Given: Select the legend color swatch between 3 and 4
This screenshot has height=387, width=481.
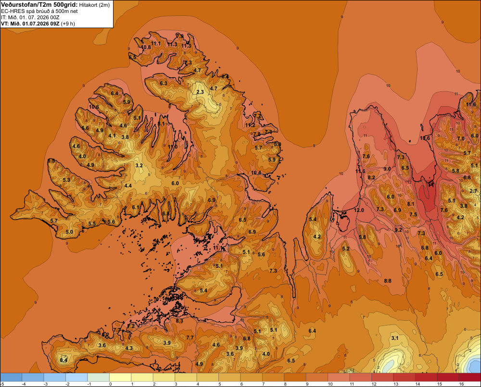Looking at the screenshot, I should (186, 377).
